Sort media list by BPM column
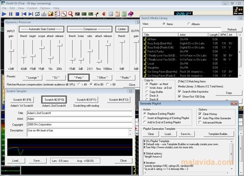Image resolution: width=244 pixels, height=176 pixels. pos(223,35)
